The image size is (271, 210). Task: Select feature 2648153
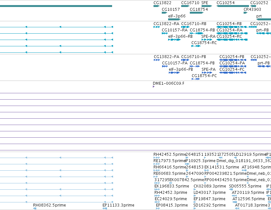(x=187, y=170)
